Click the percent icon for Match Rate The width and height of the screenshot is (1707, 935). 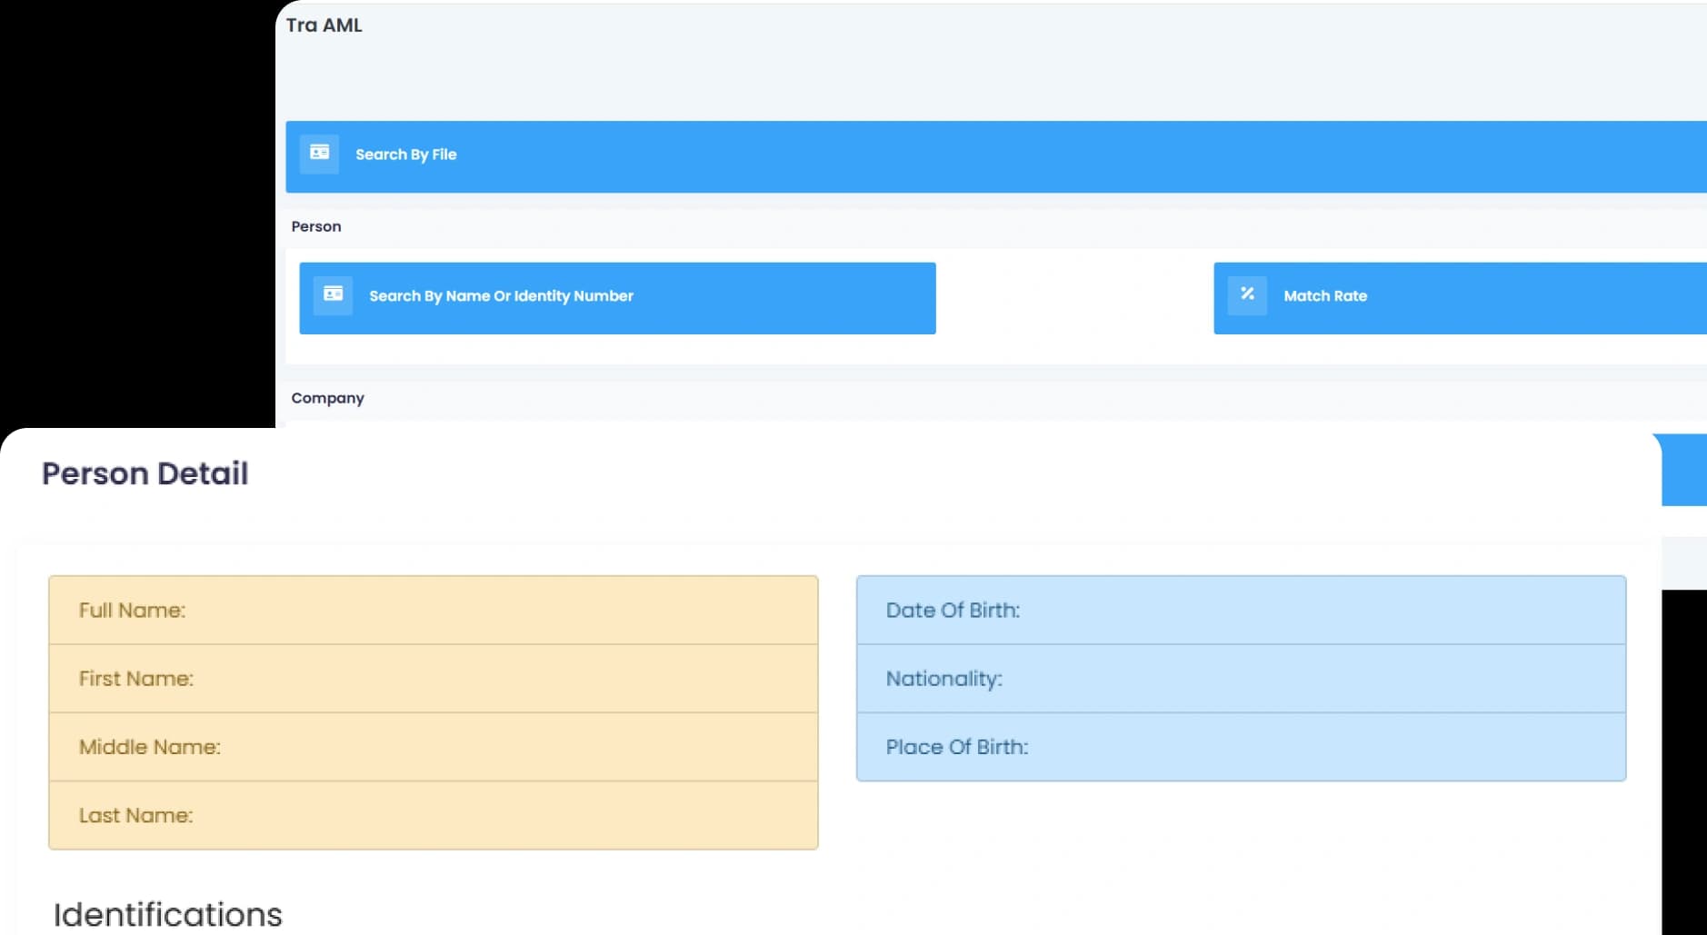click(x=1247, y=295)
